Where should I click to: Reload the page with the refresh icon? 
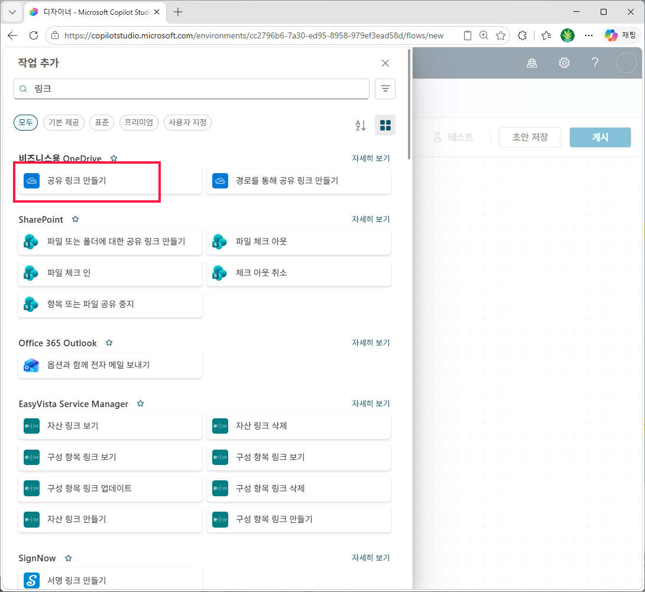tap(34, 36)
